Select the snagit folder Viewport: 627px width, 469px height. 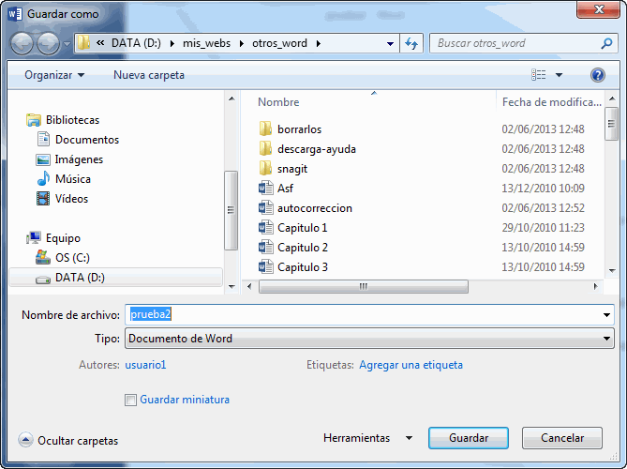[x=291, y=169]
